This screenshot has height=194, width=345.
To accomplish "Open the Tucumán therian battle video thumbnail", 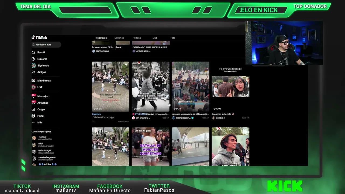I will click(x=150, y=86).
